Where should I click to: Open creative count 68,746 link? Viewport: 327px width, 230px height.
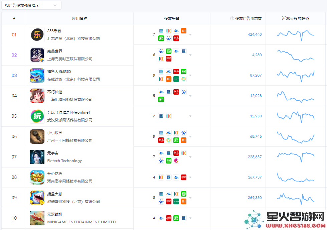[x=256, y=136]
